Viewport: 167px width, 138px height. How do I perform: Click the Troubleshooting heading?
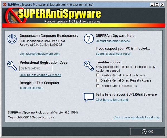[x=109, y=62]
